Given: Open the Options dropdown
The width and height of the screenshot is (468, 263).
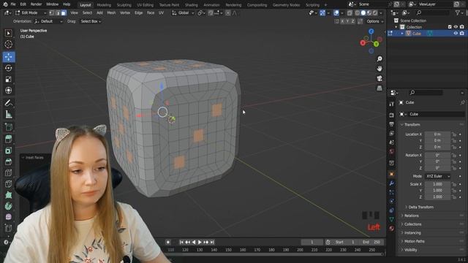Looking at the screenshot, I should tap(375, 21).
